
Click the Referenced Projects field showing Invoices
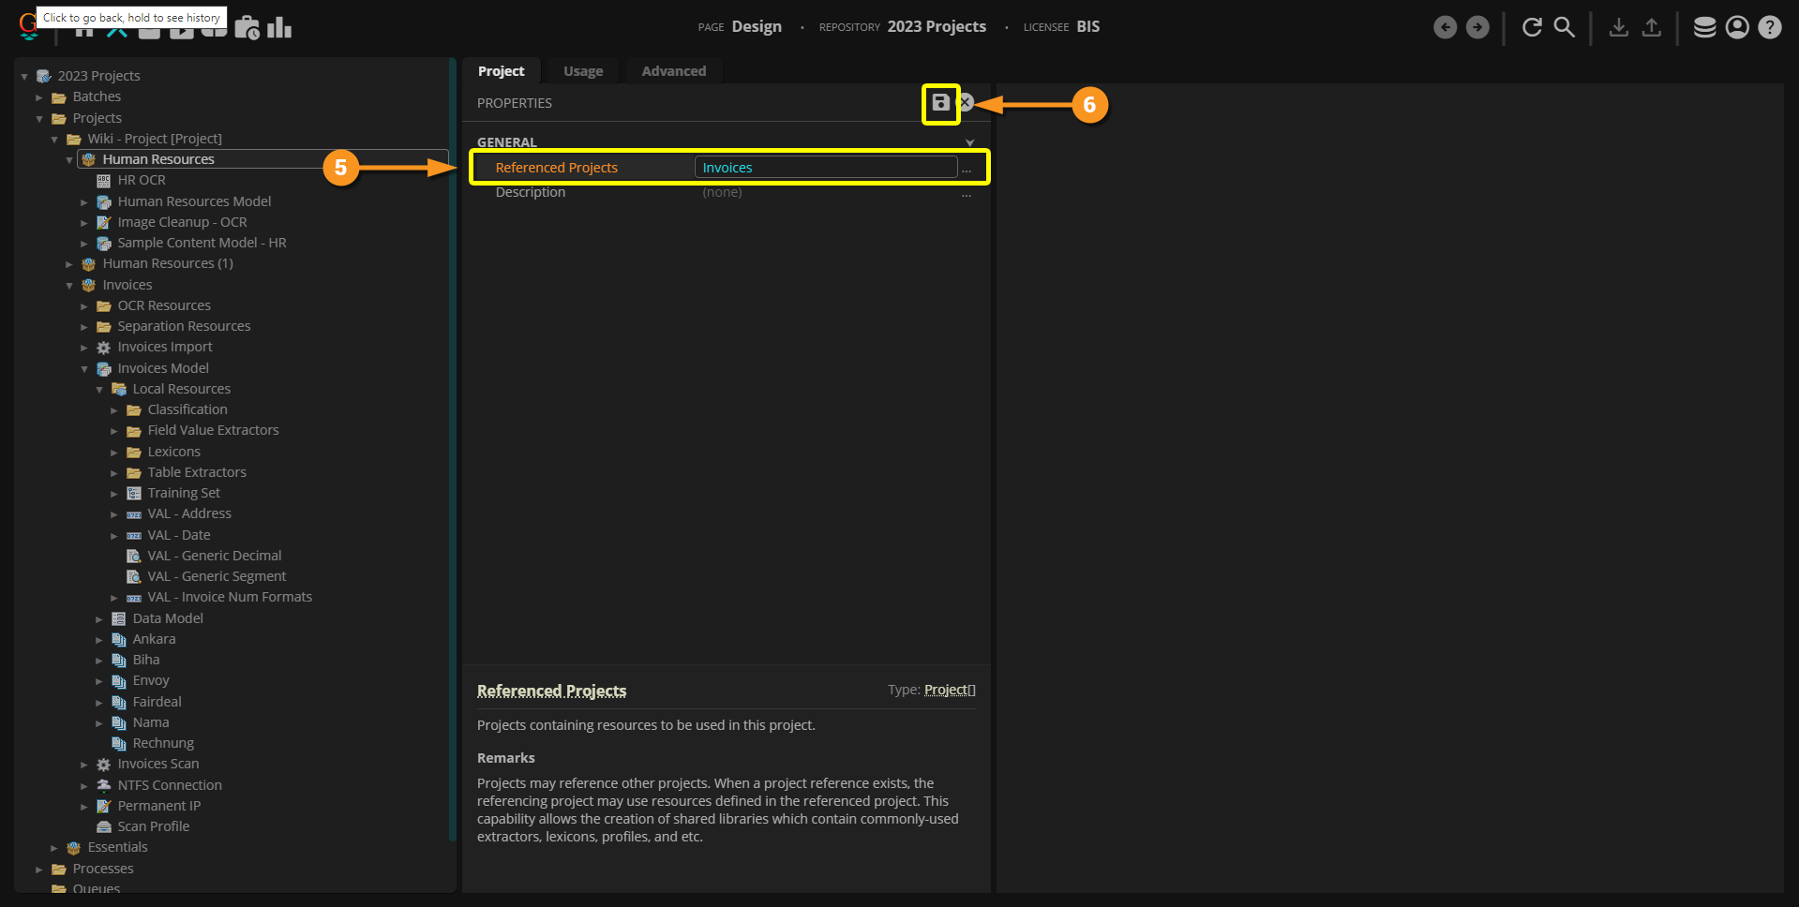(825, 168)
